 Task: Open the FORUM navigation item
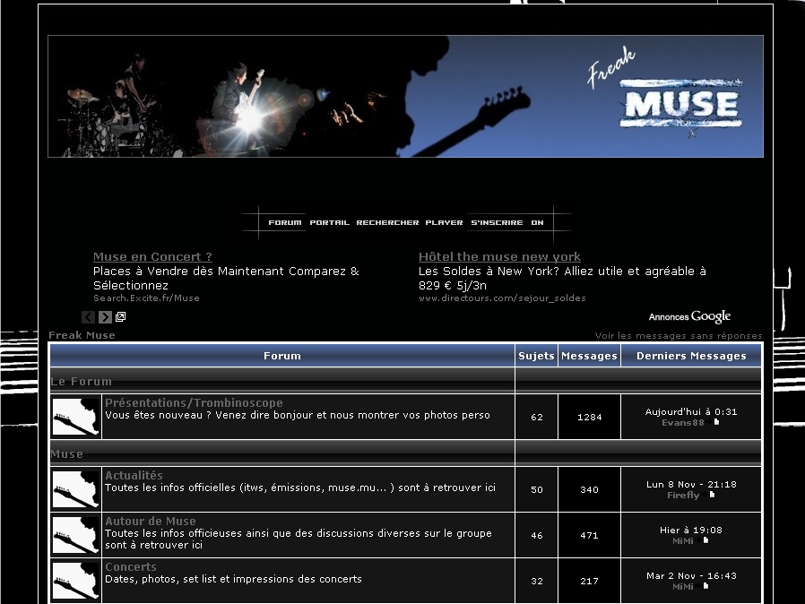click(x=284, y=223)
